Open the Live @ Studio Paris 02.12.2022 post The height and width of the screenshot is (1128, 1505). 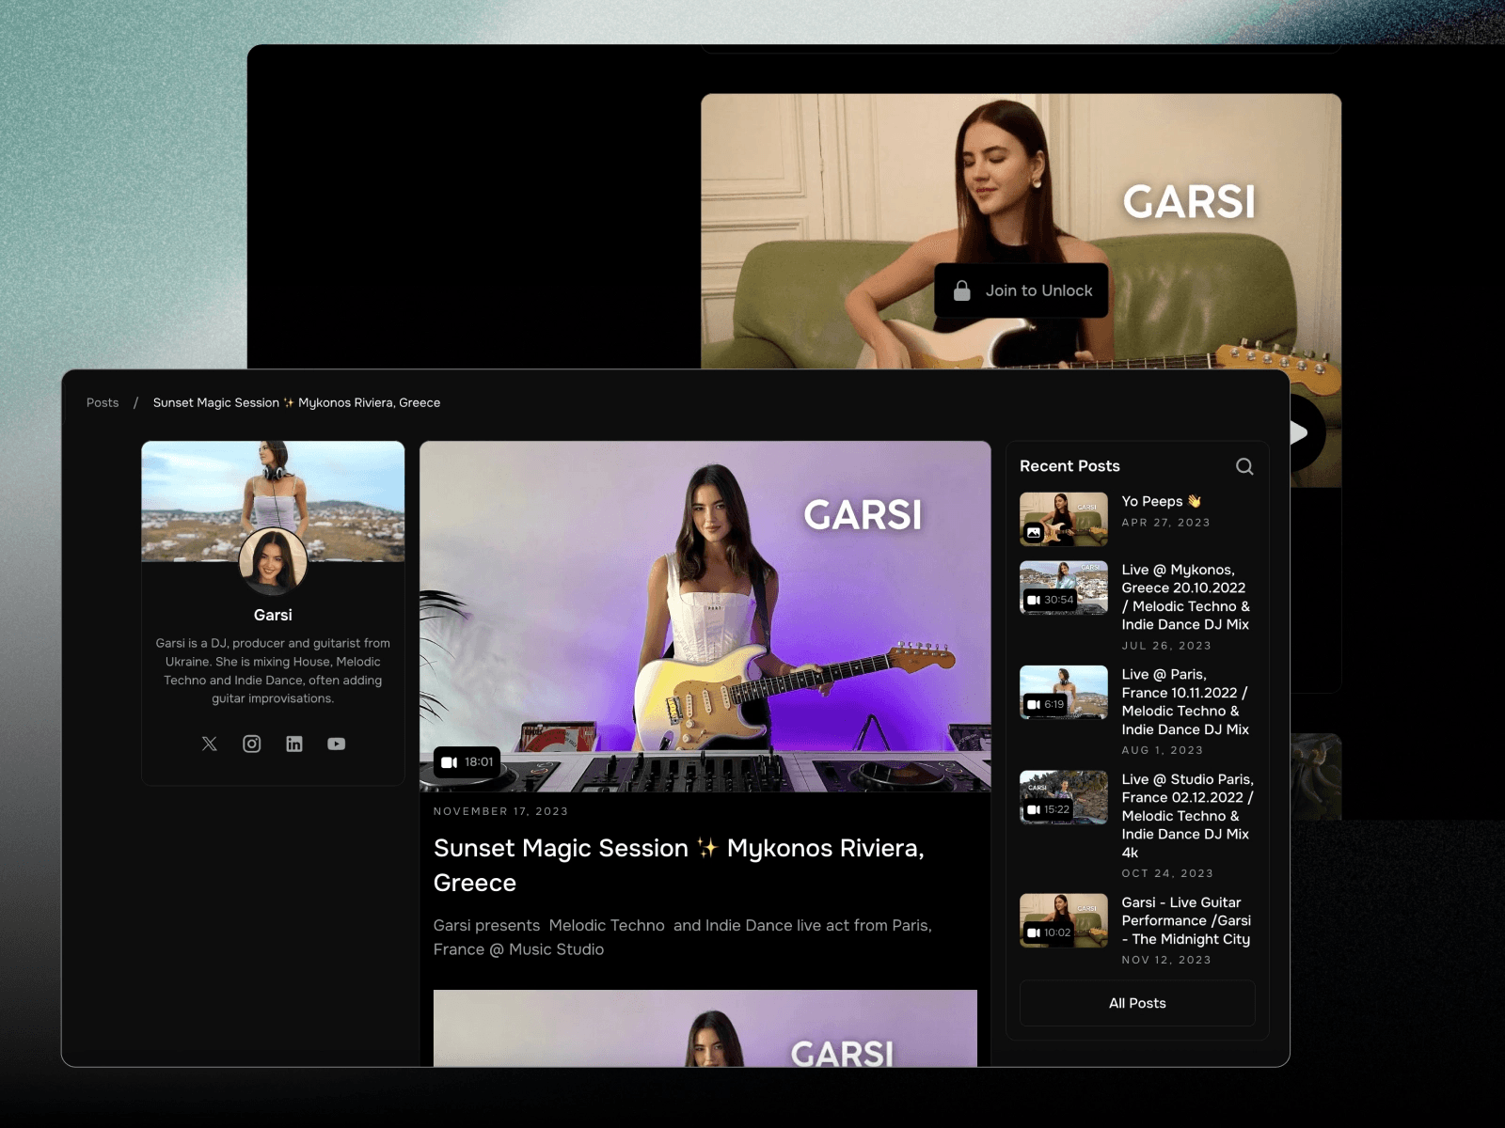click(x=1187, y=816)
